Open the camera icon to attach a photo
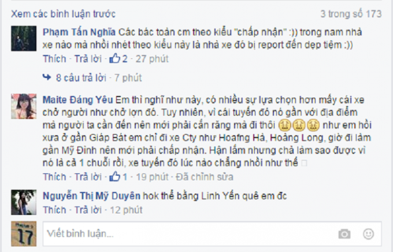This screenshot has height=252, width=393. [x=344, y=234]
